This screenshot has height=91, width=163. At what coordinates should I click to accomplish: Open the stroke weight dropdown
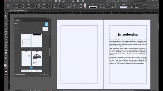pyautogui.click(x=98, y=5)
